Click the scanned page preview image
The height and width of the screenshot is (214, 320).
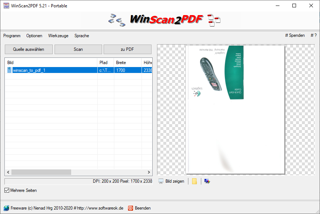[x=235, y=110]
